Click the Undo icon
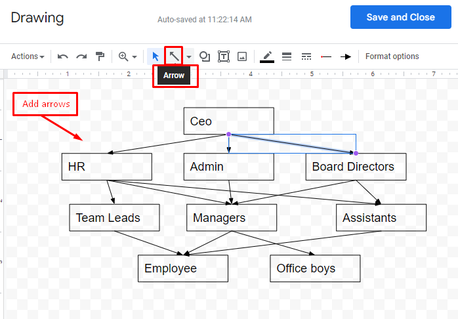 coord(63,56)
